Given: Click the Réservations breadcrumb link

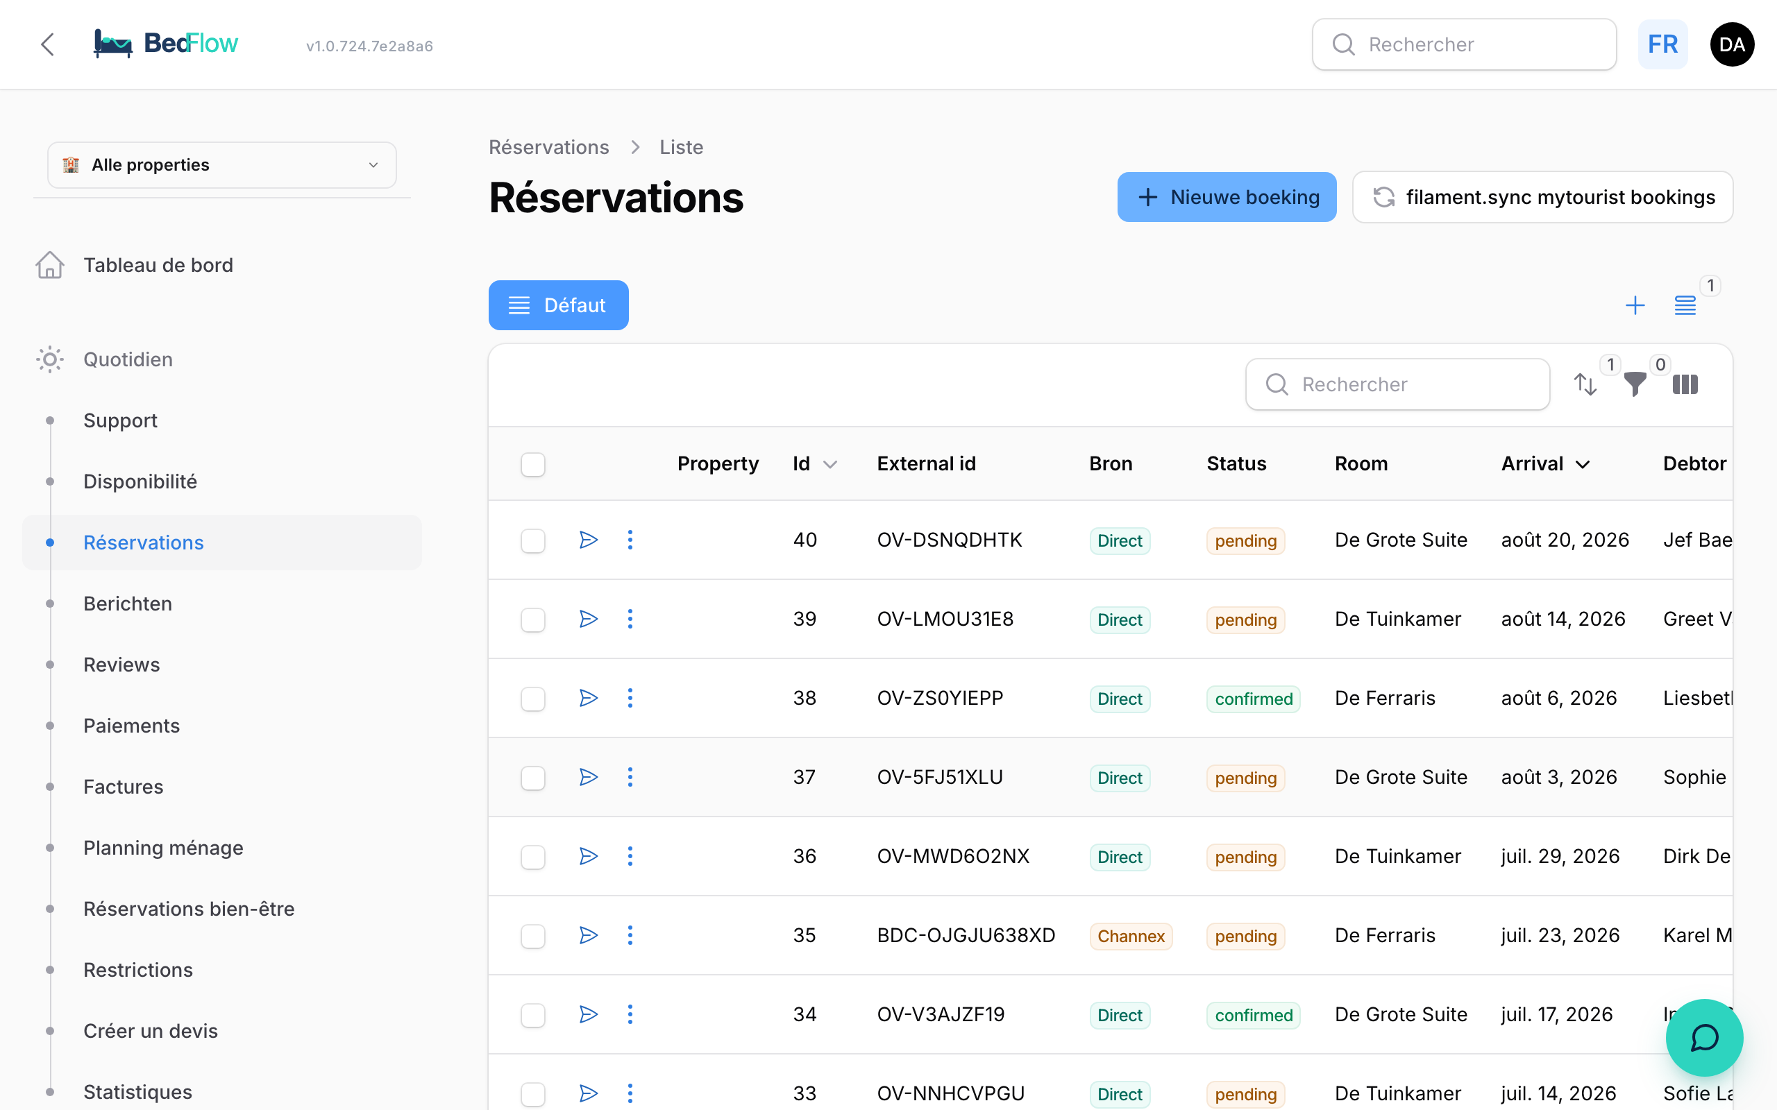Looking at the screenshot, I should click(548, 148).
